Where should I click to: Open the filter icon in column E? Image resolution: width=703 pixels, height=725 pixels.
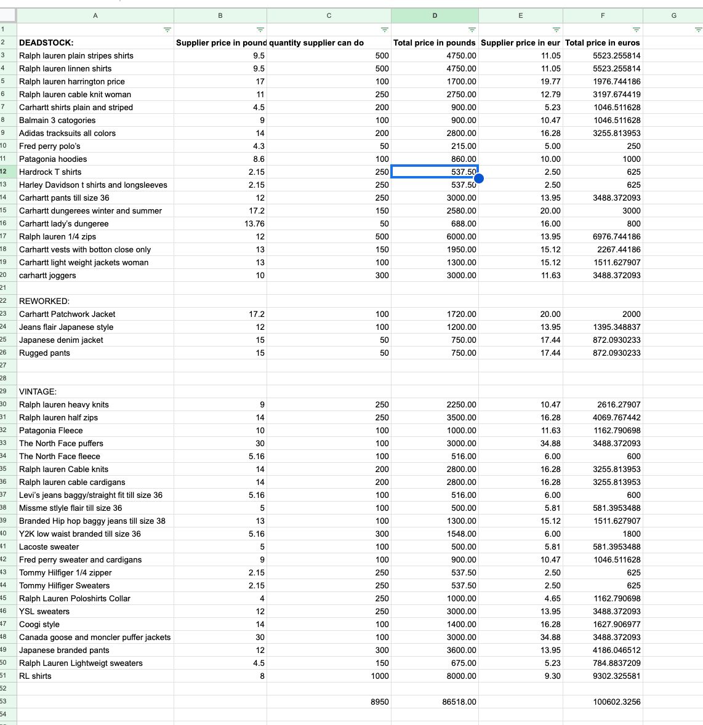click(x=556, y=30)
